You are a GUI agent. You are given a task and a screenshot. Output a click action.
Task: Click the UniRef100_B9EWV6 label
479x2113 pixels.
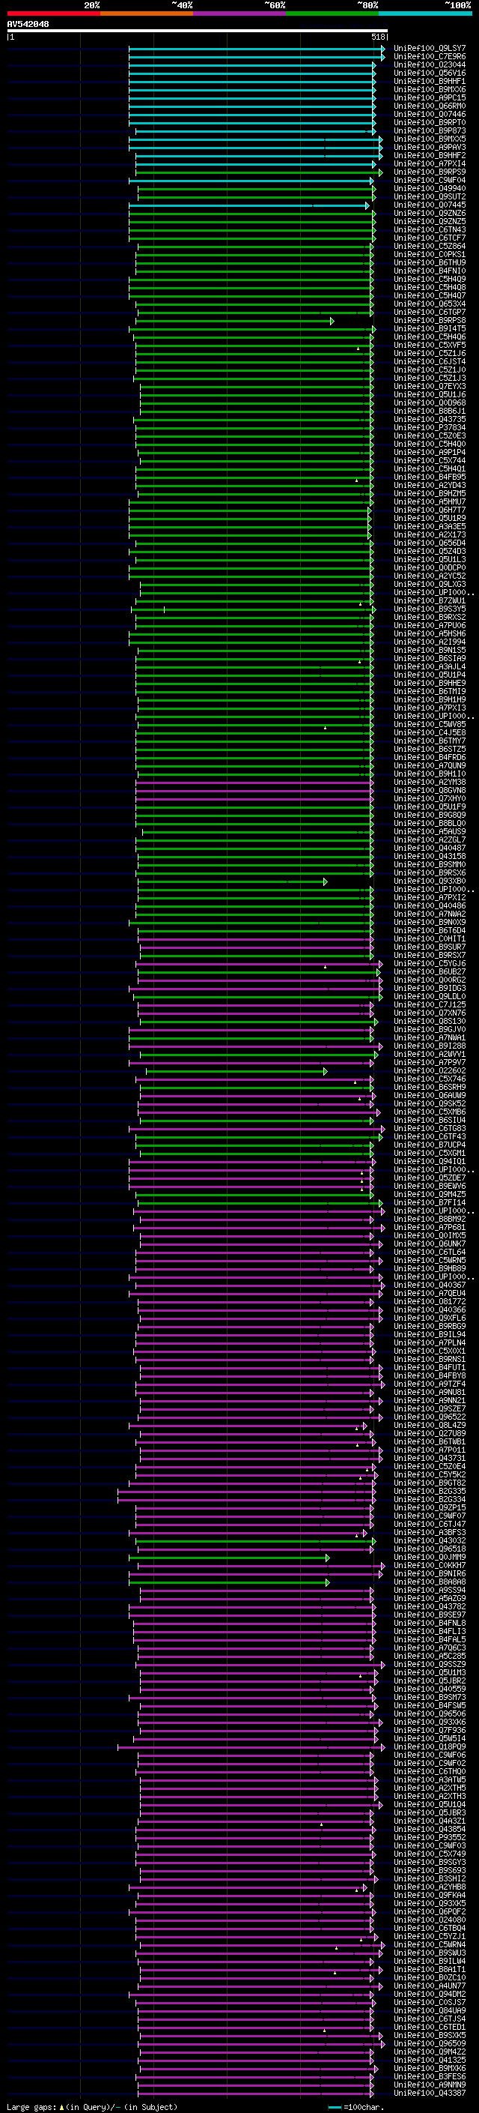coord(430,1186)
